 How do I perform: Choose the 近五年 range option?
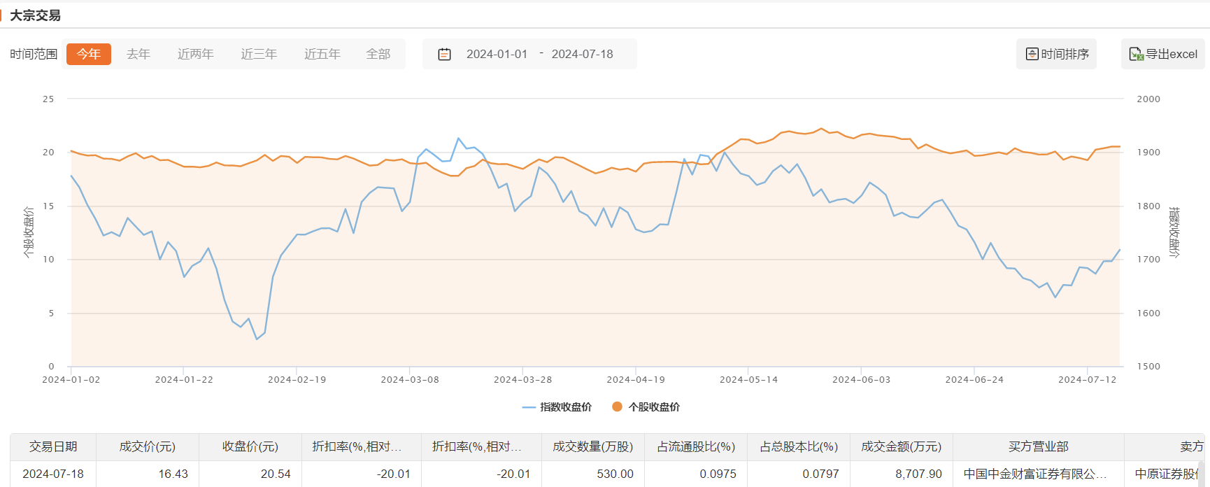click(x=322, y=54)
